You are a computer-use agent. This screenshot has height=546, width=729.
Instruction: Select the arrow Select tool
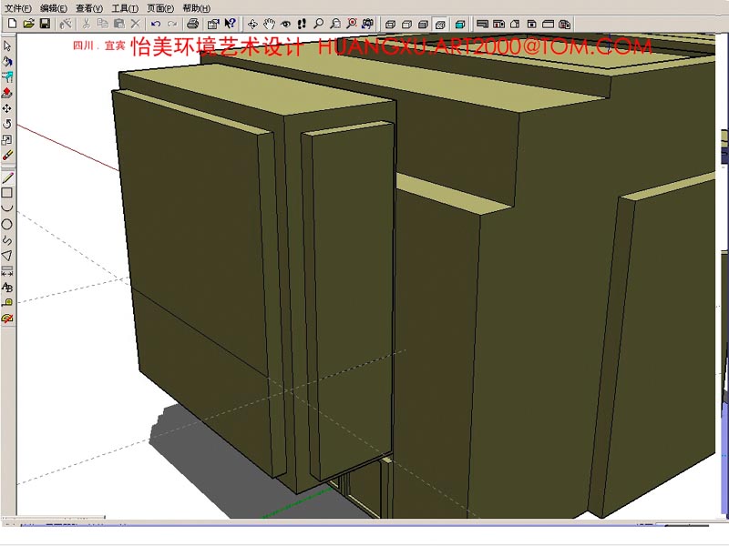[x=7, y=45]
